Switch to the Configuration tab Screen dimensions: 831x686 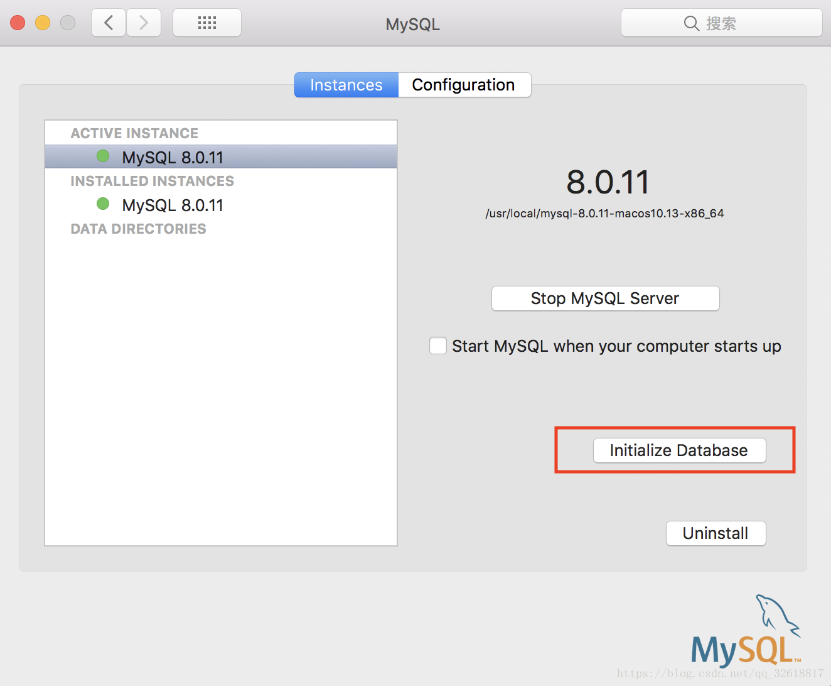pos(464,85)
